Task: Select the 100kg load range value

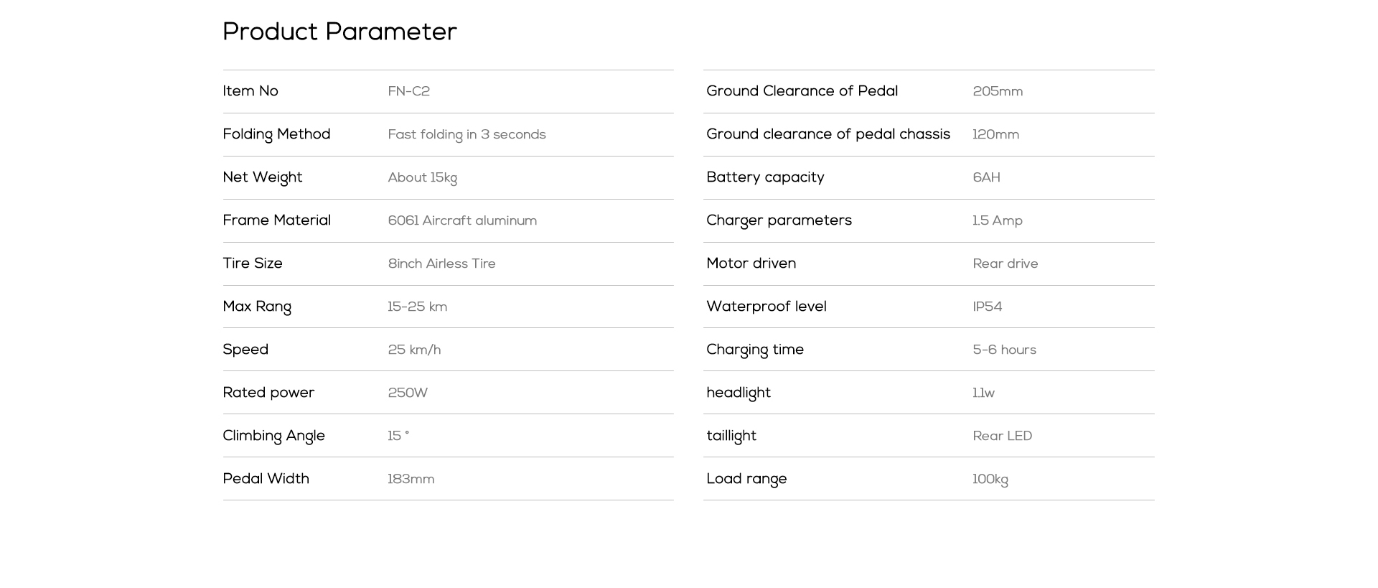Action: point(990,480)
